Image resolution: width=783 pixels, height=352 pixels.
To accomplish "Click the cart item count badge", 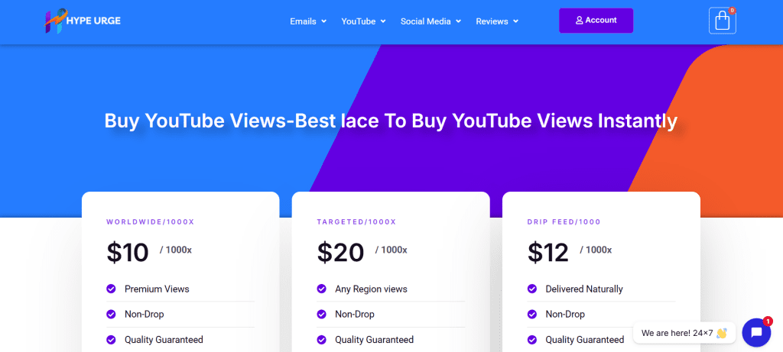I will [x=732, y=10].
